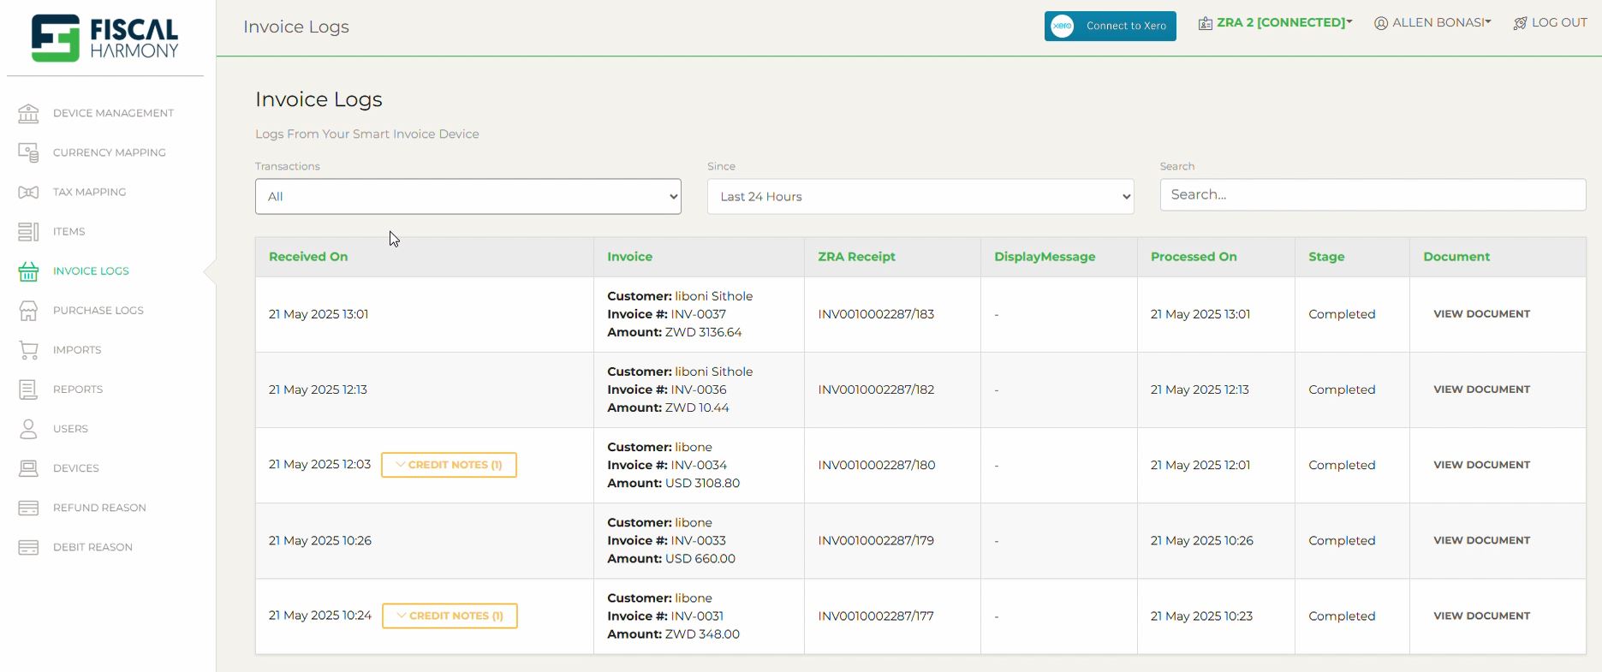Go to Tax Mapping page
Screen dimensions: 1602x672
pyautogui.click(x=89, y=192)
